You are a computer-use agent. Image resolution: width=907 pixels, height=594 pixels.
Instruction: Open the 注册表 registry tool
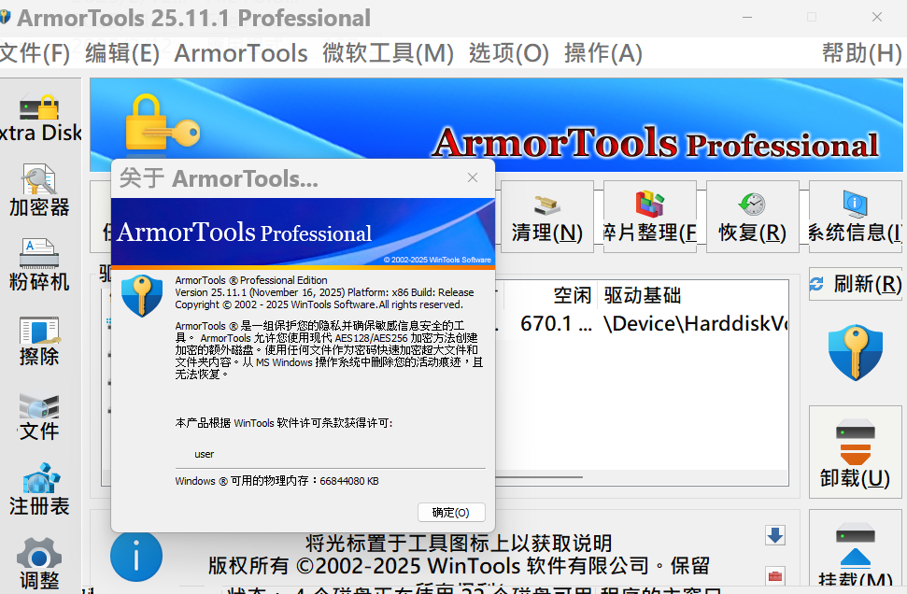39,490
